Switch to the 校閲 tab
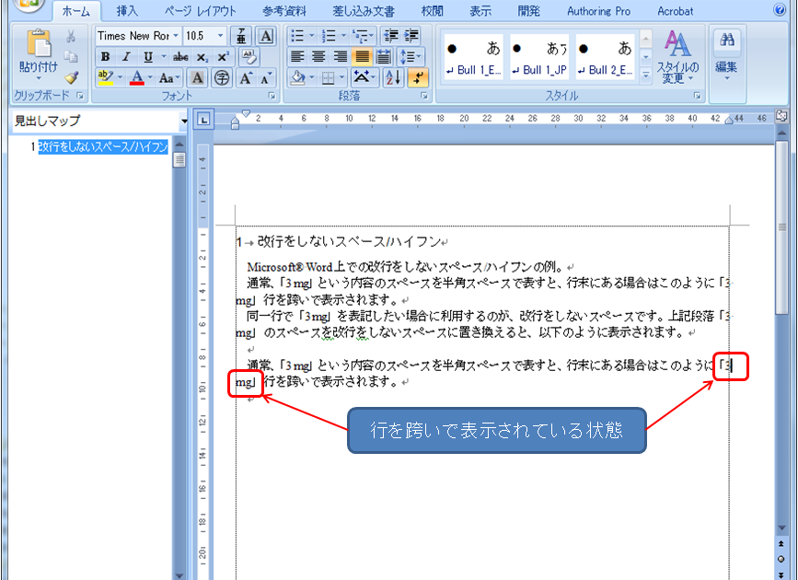 (432, 11)
